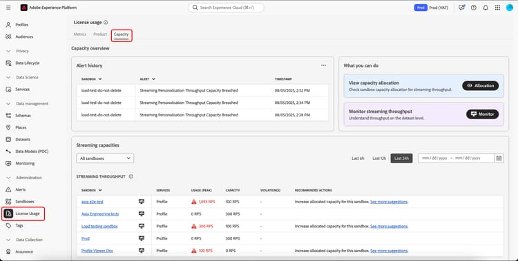Image resolution: width=518 pixels, height=261 pixels.
Task: Open Services in the sidebar
Action: click(x=23, y=90)
